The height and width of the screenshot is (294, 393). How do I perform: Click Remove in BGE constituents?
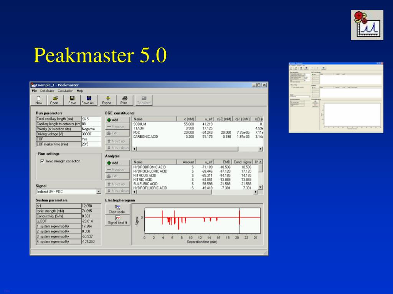[117, 126]
